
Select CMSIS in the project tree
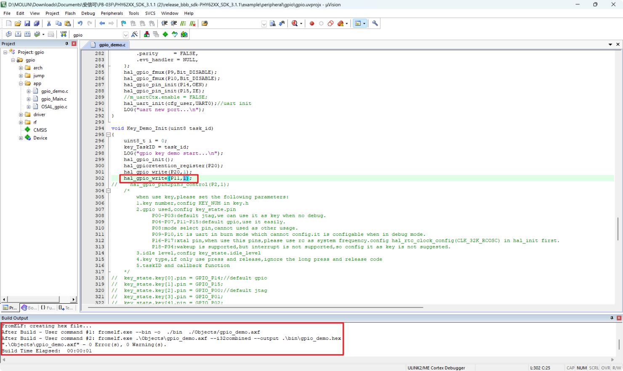[40, 130]
